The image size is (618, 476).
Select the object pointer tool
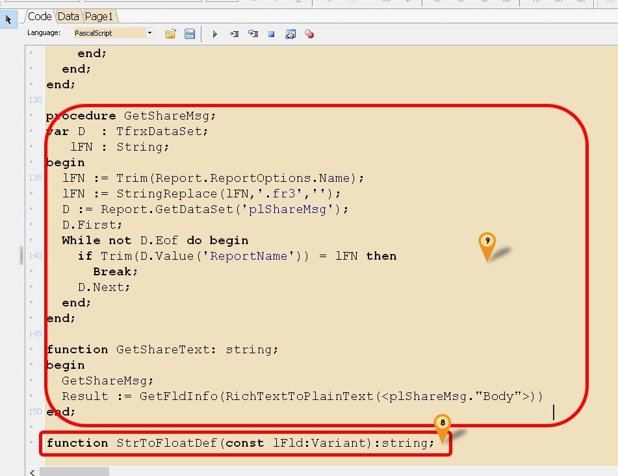click(x=8, y=19)
